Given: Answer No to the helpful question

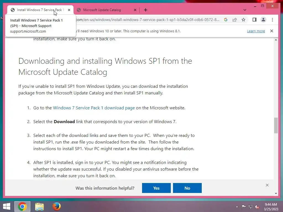Looking at the screenshot, I should click(187, 188).
